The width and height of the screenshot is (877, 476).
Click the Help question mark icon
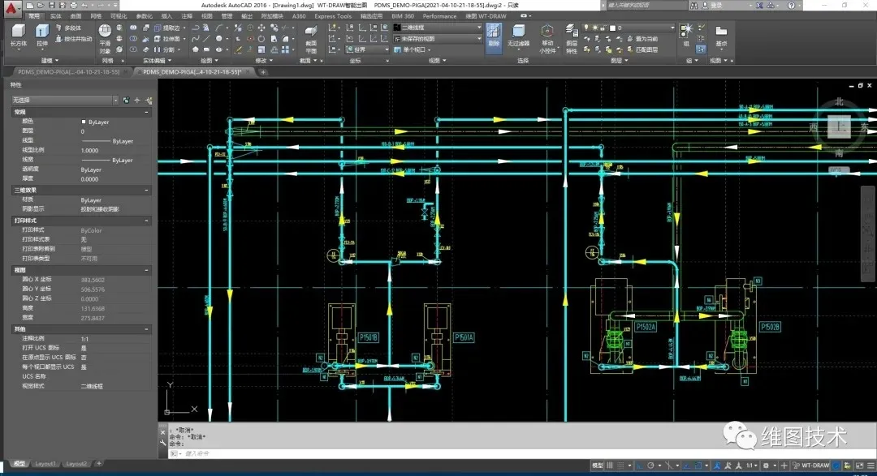pos(791,5)
